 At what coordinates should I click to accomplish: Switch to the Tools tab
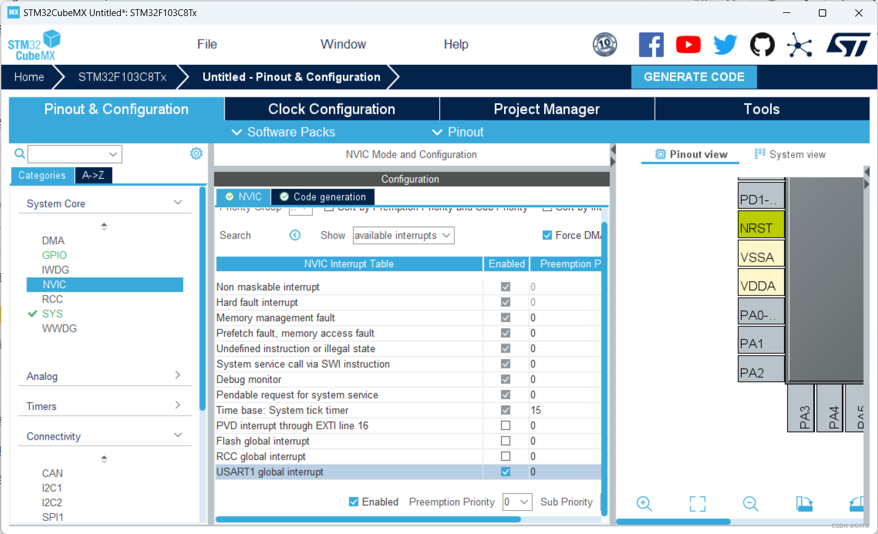(762, 109)
